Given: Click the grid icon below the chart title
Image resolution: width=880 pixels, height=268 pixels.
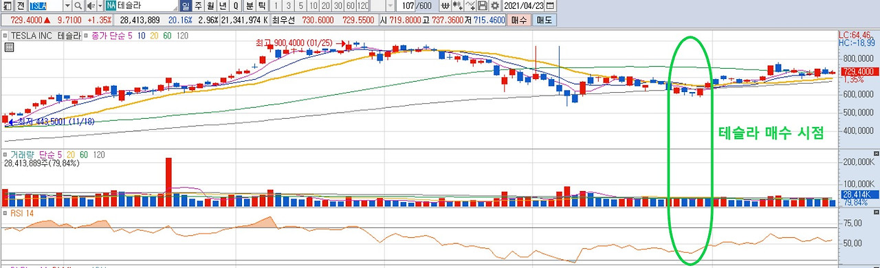Looking at the screenshot, I should (9, 47).
